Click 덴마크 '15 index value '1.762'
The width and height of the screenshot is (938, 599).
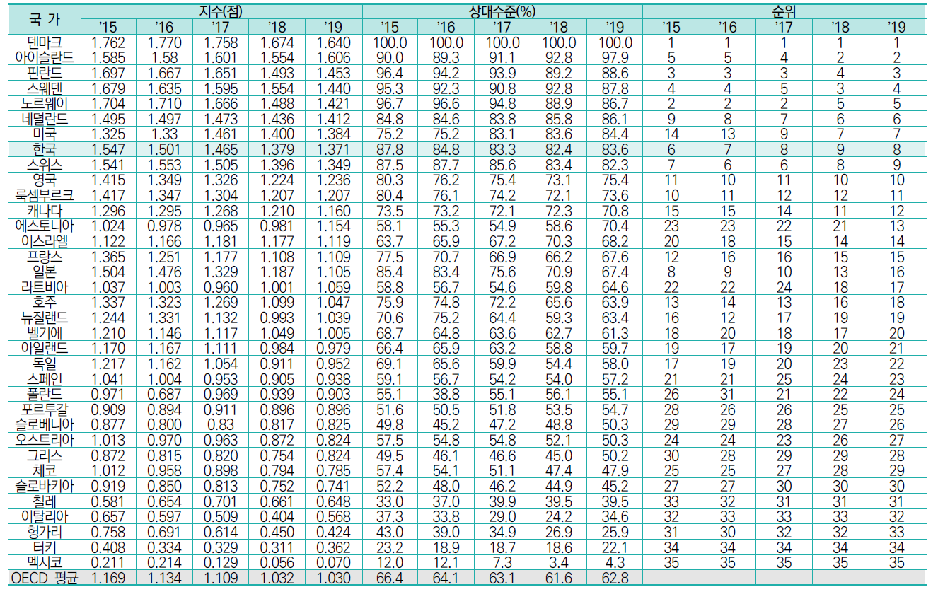tap(108, 42)
